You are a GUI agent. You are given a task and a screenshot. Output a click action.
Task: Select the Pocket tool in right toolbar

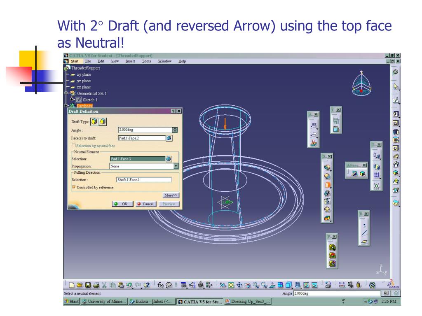point(395,123)
